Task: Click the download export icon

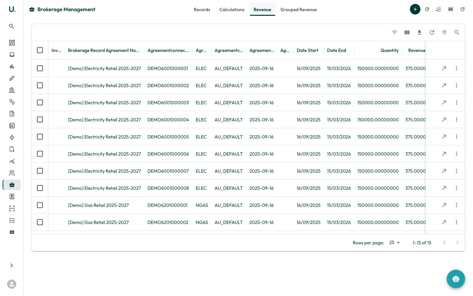Action: pos(419,32)
